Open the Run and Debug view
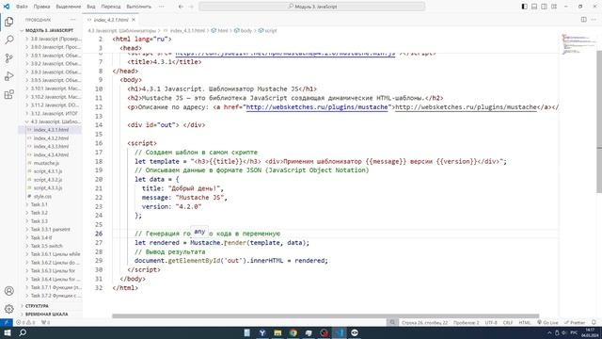602x339 pixels. [9, 76]
